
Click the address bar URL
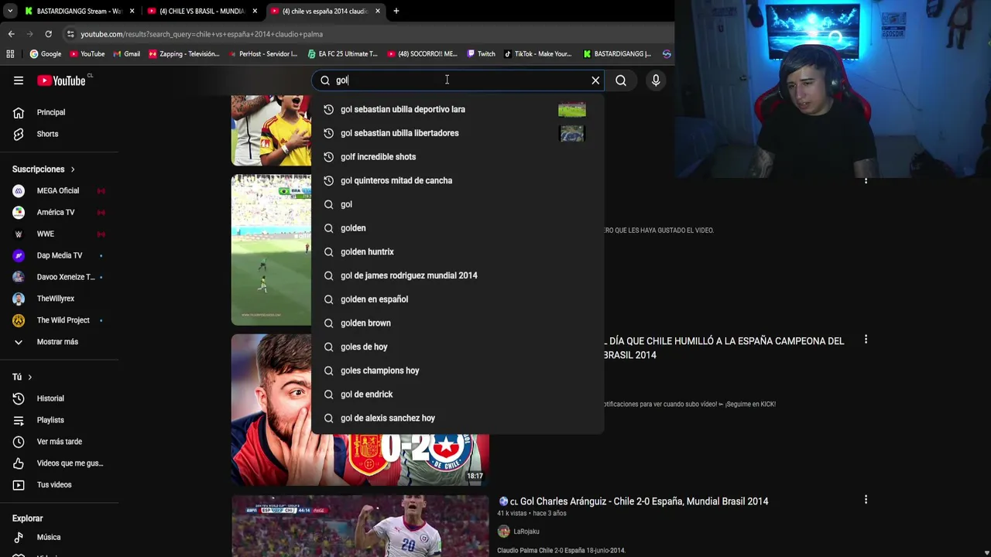click(201, 34)
